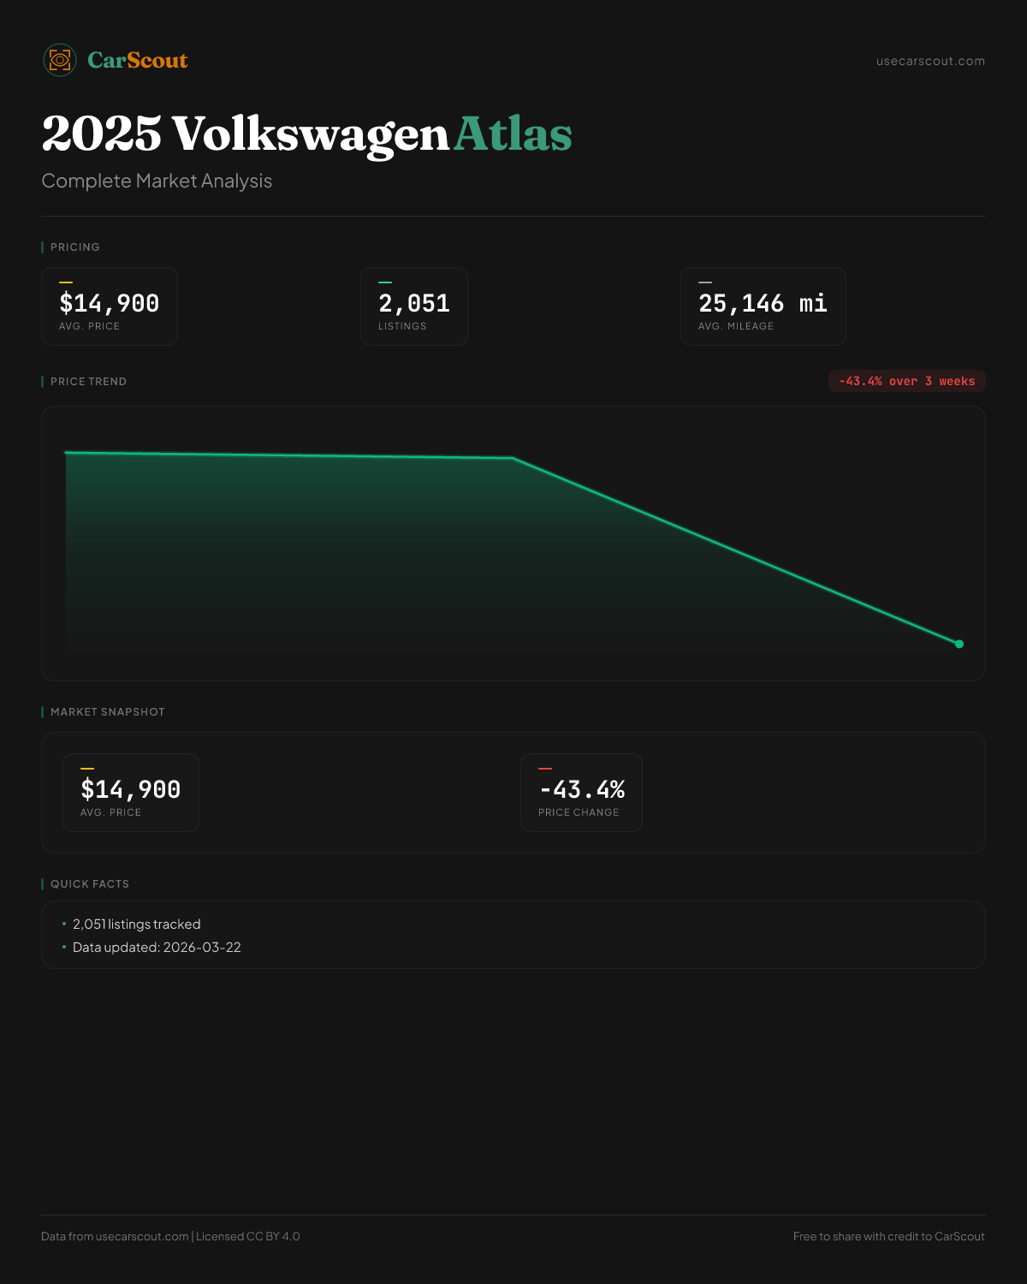Click the "Complete Market Analysis" subtitle

point(157,181)
